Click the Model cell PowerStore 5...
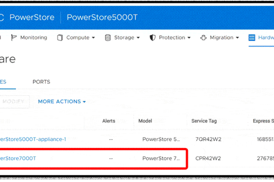 click(x=161, y=139)
